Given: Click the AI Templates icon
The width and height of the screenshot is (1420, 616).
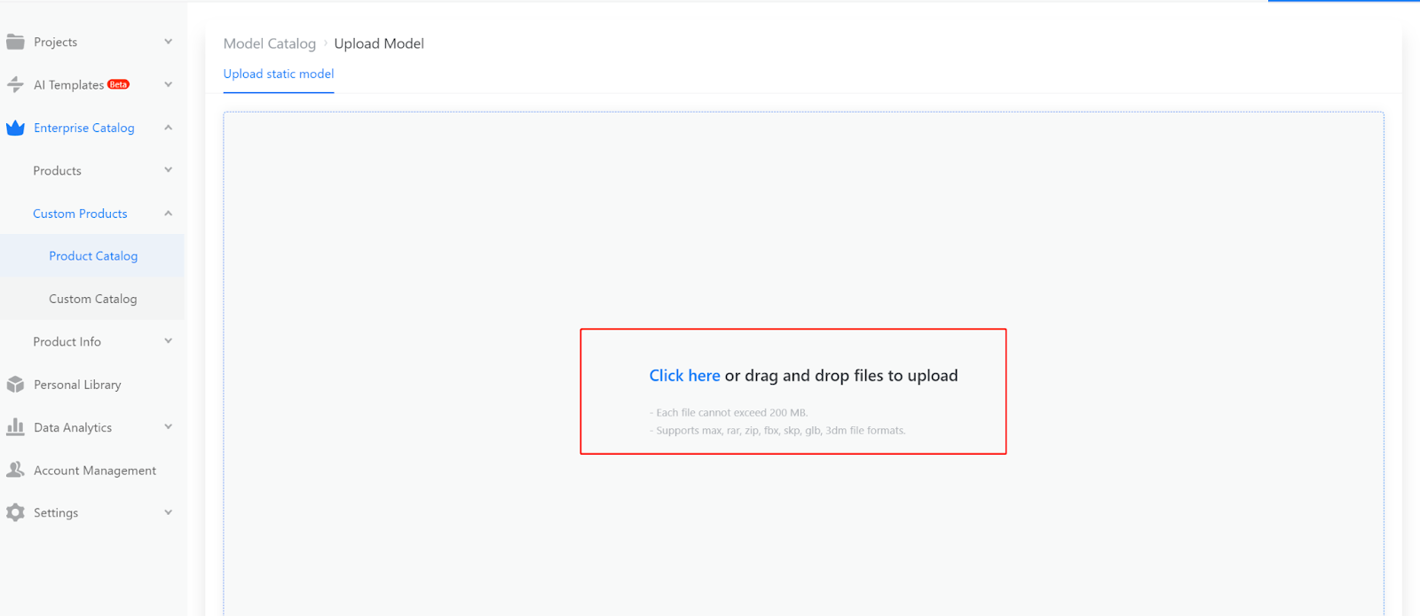Looking at the screenshot, I should pos(15,85).
